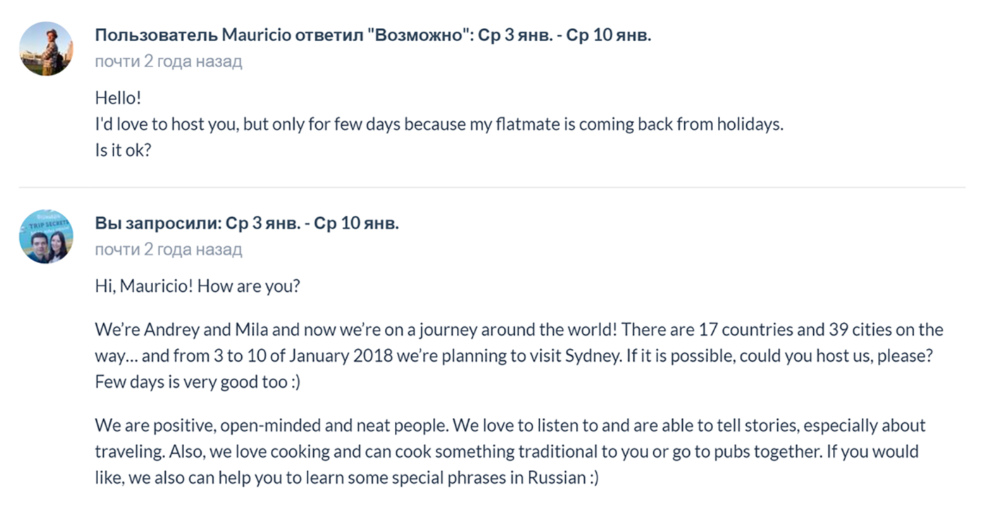This screenshot has height=514, width=986.
Task: Click the line starting "We're Andrey and Mila"
Action: (519, 330)
